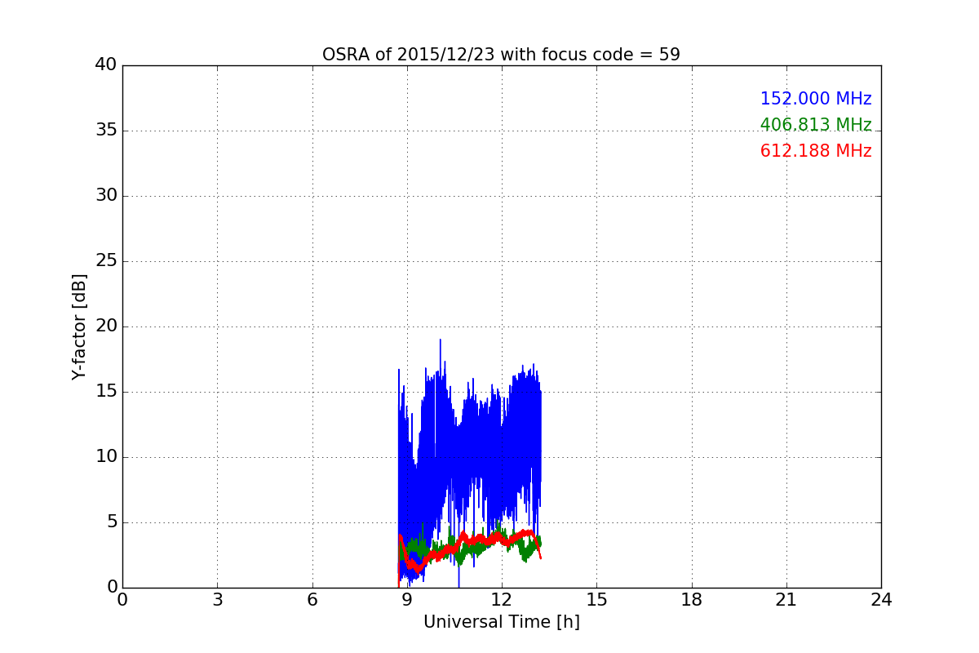The image size is (979, 653).
Task: Click the y-axis tick label 25
Action: click(105, 261)
